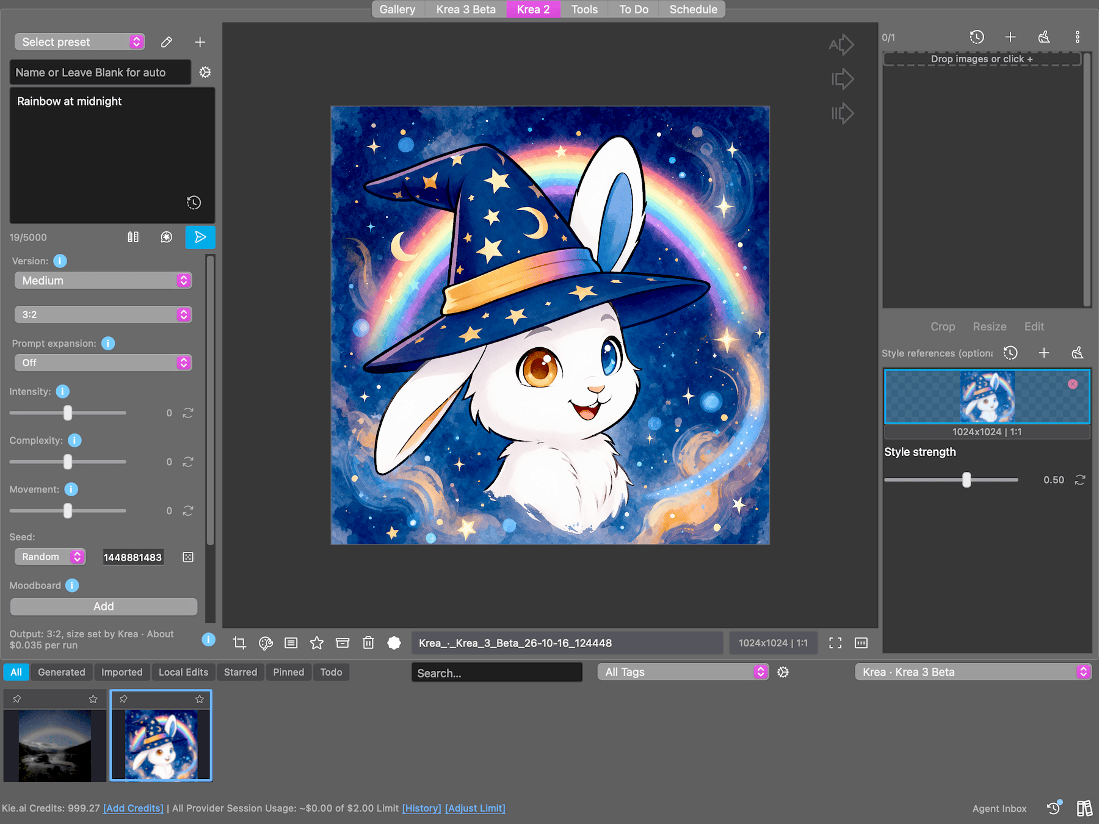The image size is (1099, 824).
Task: Click the A arrow icon above canvas
Action: click(841, 45)
